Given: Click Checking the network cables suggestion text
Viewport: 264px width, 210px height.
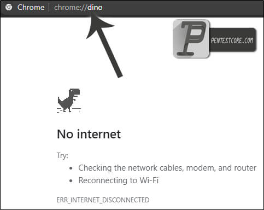Looking at the screenshot, I should tap(167, 168).
